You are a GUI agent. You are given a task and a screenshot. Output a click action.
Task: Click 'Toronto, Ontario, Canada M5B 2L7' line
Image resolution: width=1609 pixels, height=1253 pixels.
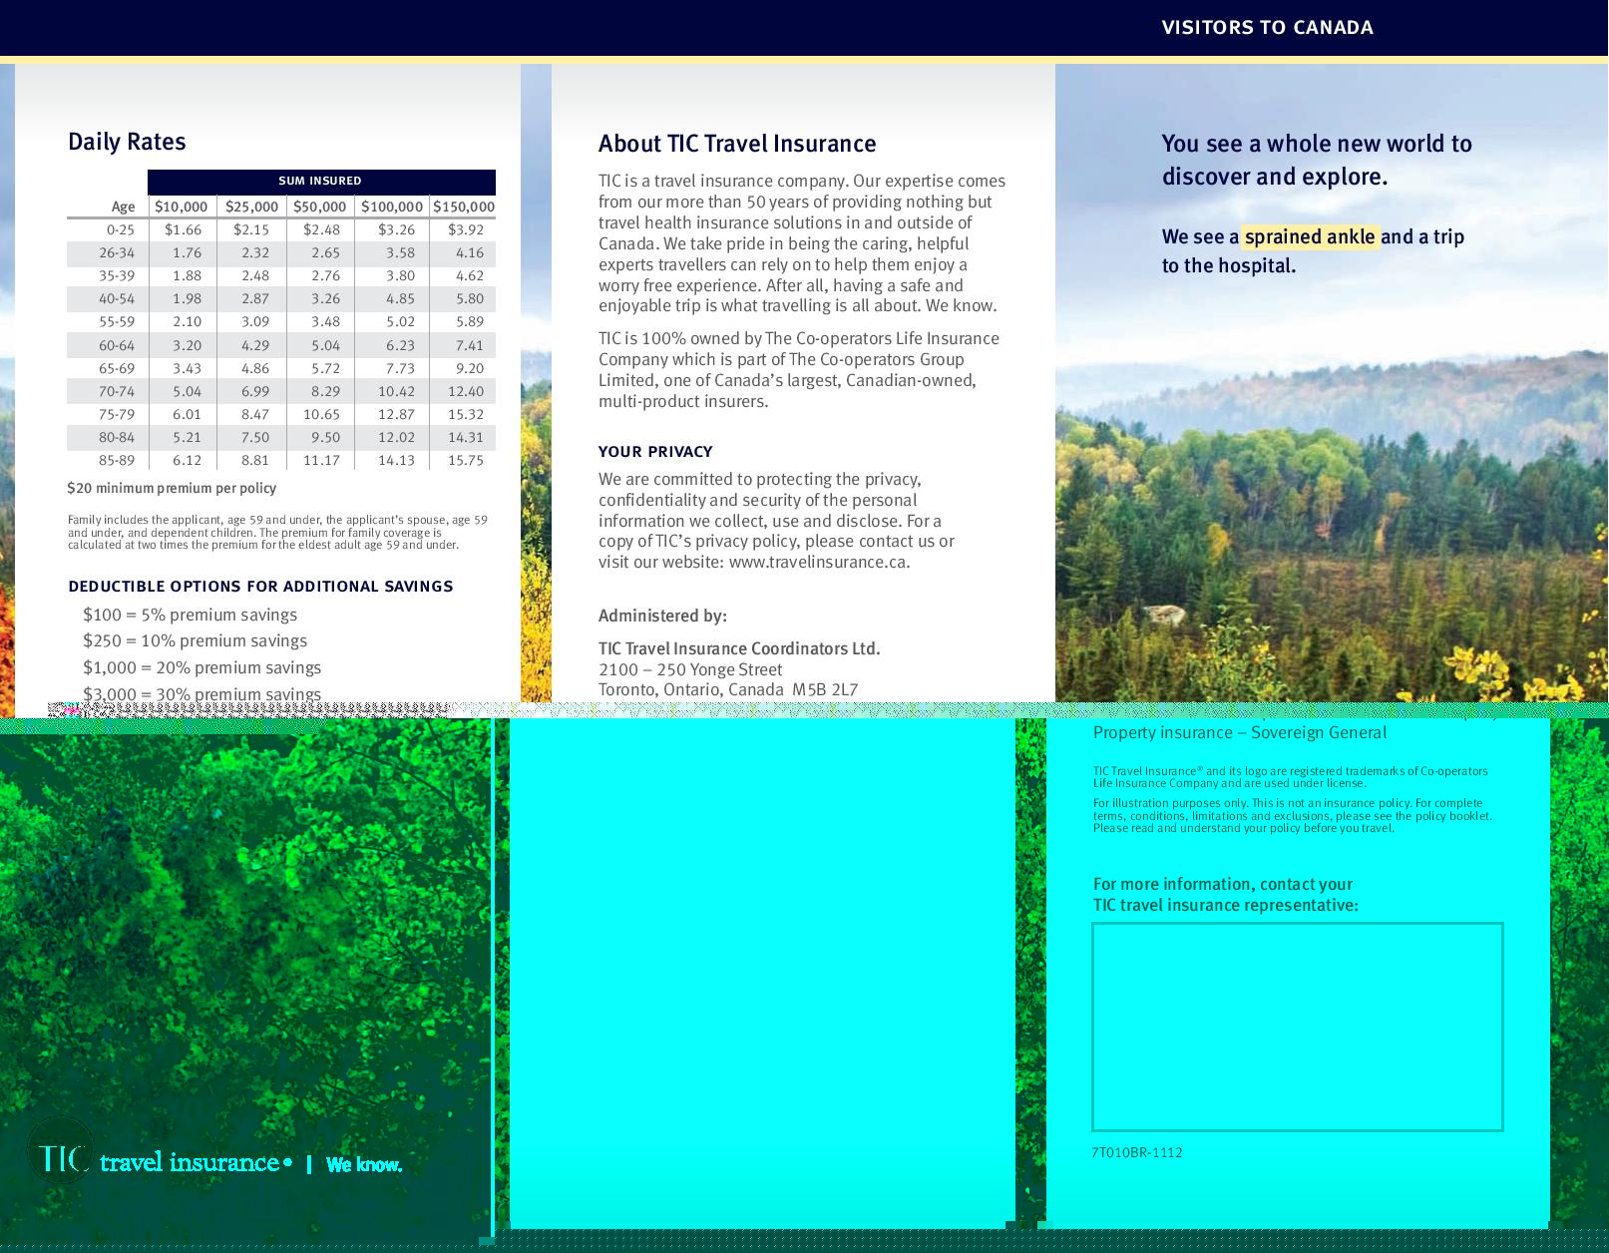pyautogui.click(x=728, y=690)
